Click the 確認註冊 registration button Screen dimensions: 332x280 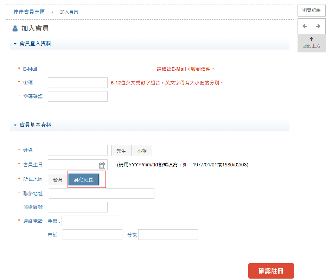tap(271, 271)
